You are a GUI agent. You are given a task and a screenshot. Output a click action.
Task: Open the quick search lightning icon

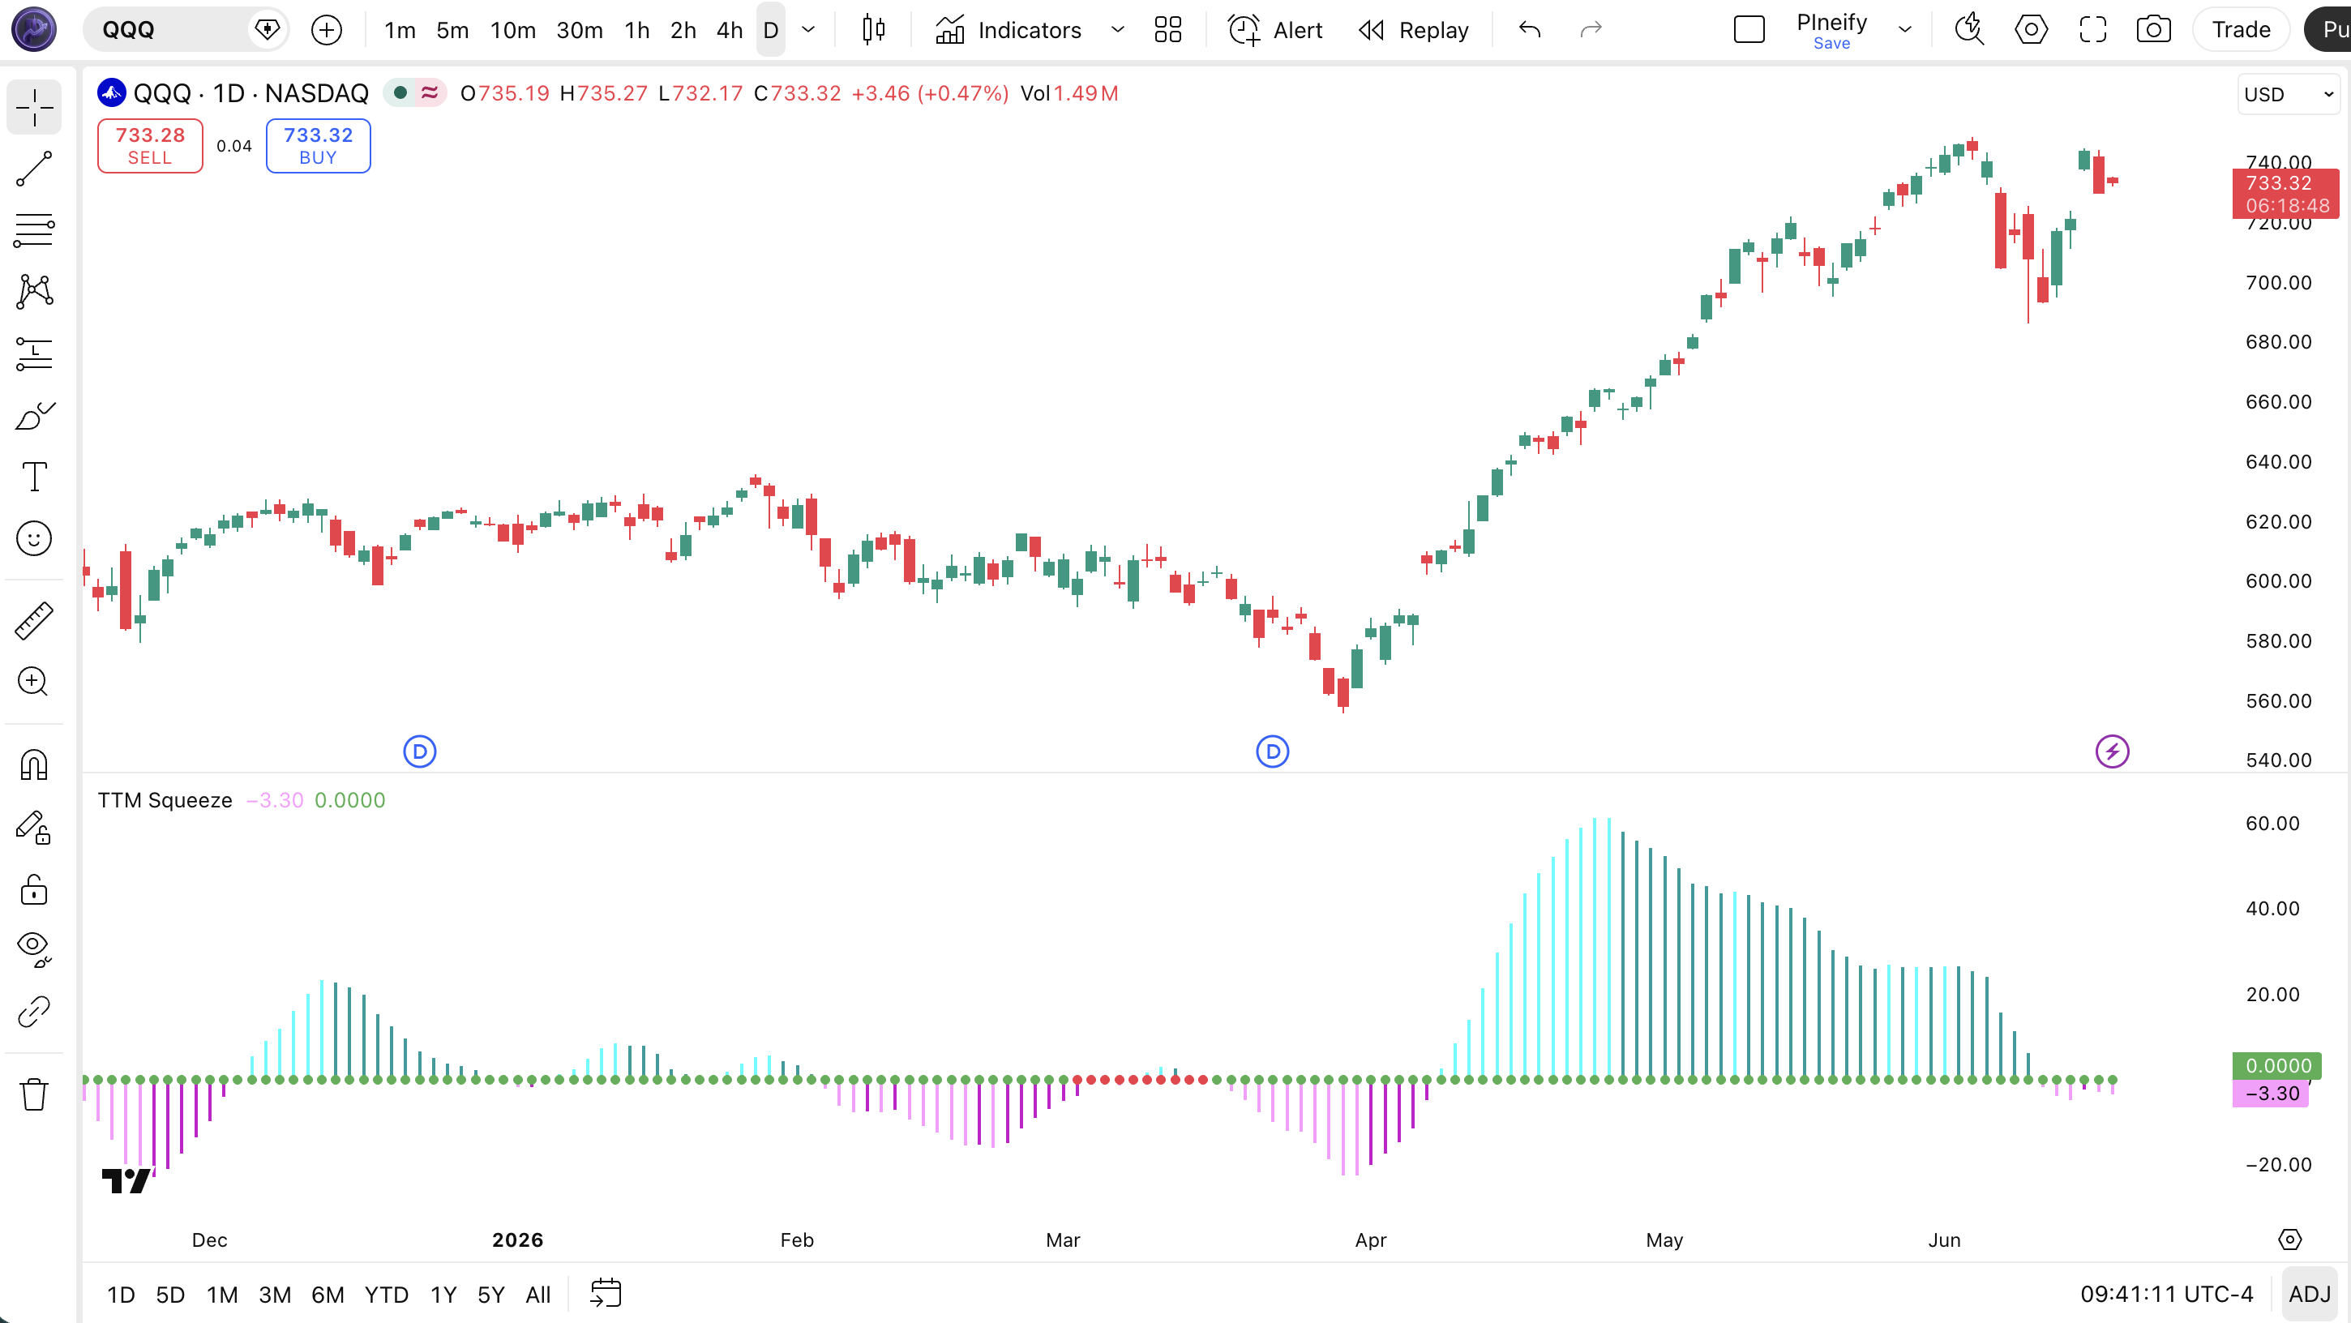(1969, 30)
